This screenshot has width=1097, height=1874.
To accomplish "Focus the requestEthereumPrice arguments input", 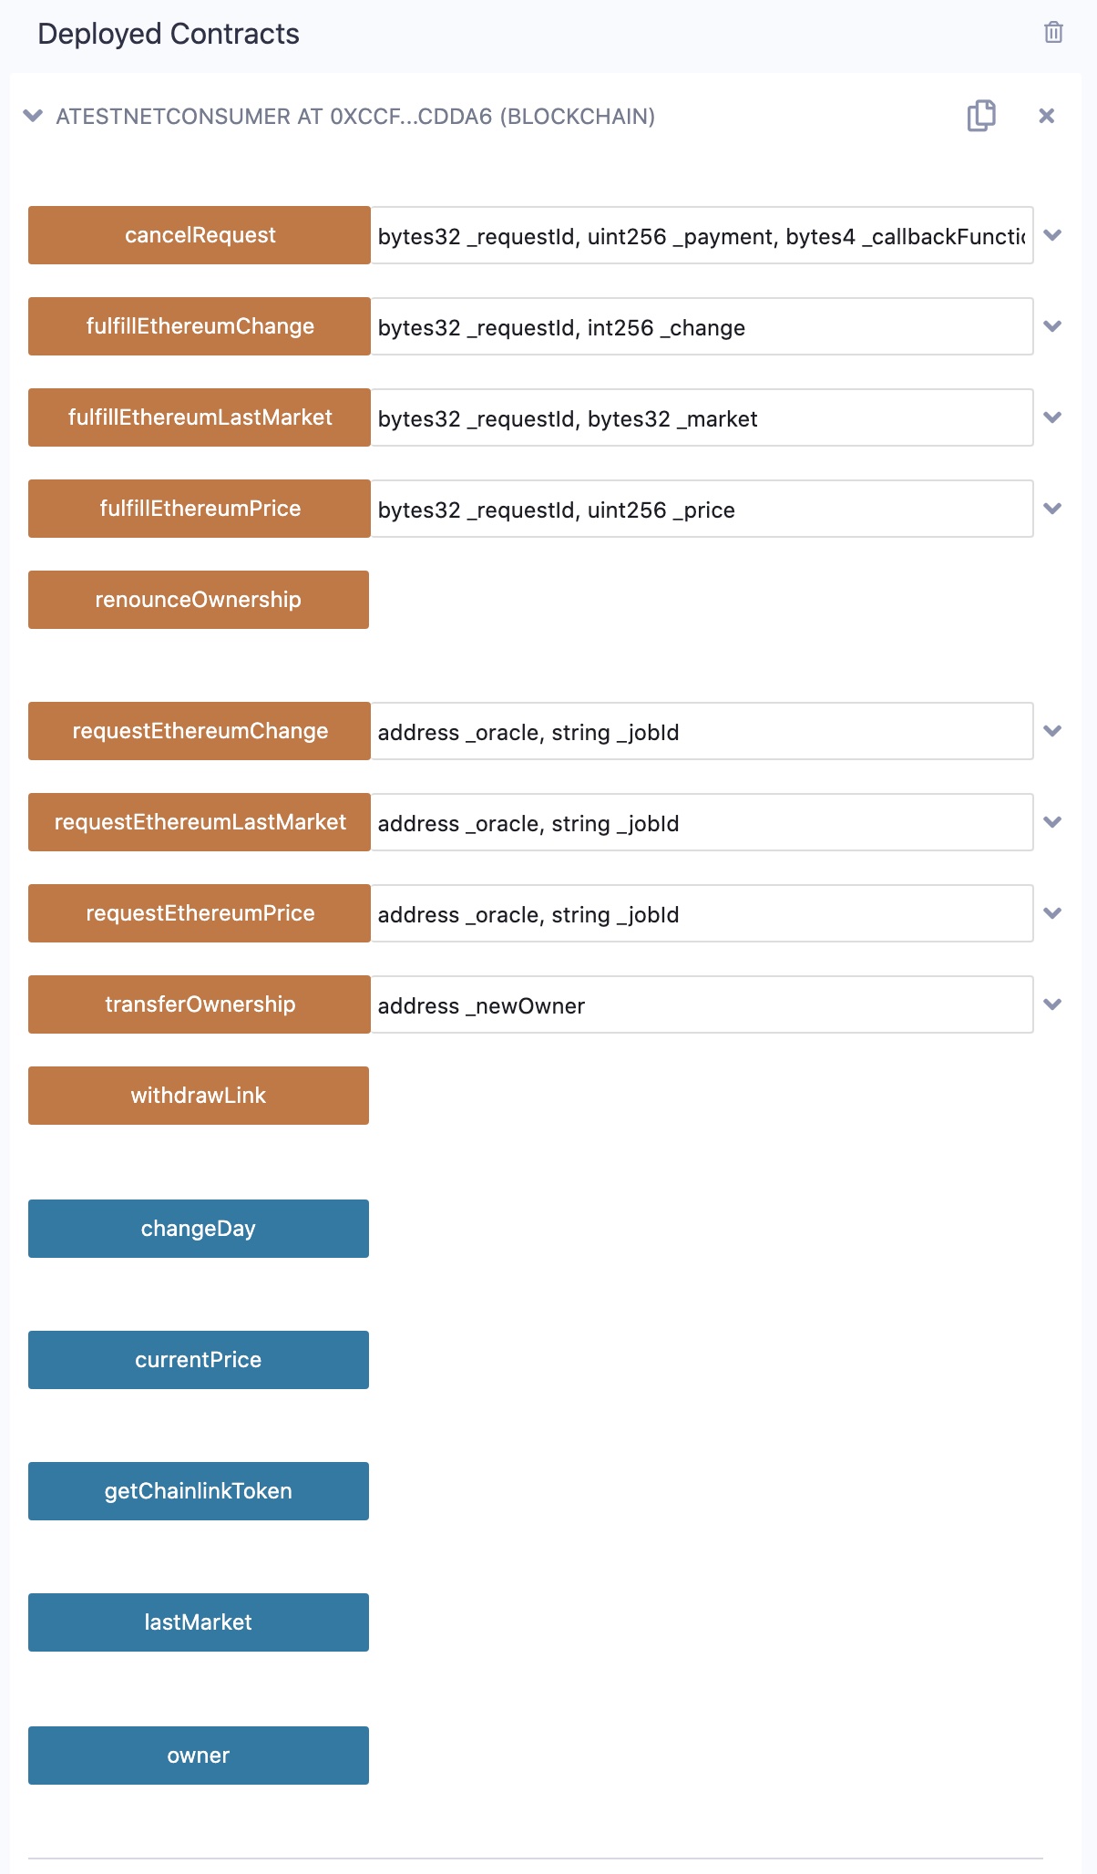I will (x=702, y=913).
